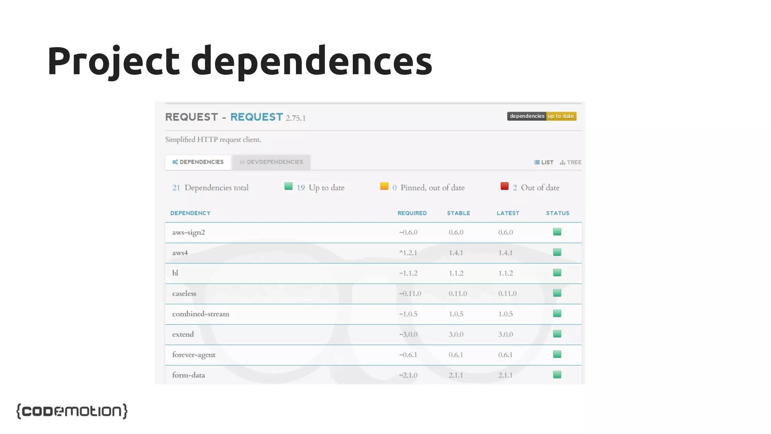Click green status square for caseless
Screen dimensions: 771x434
pos(557,293)
